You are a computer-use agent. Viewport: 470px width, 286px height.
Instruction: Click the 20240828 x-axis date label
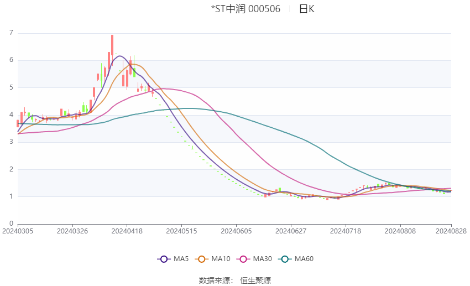[x=451, y=231]
